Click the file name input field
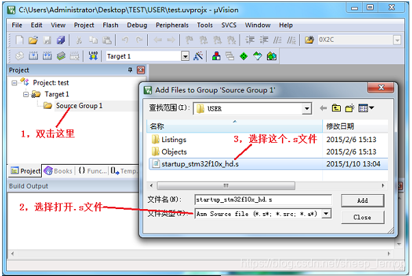The width and height of the screenshot is (412, 276). [263, 199]
